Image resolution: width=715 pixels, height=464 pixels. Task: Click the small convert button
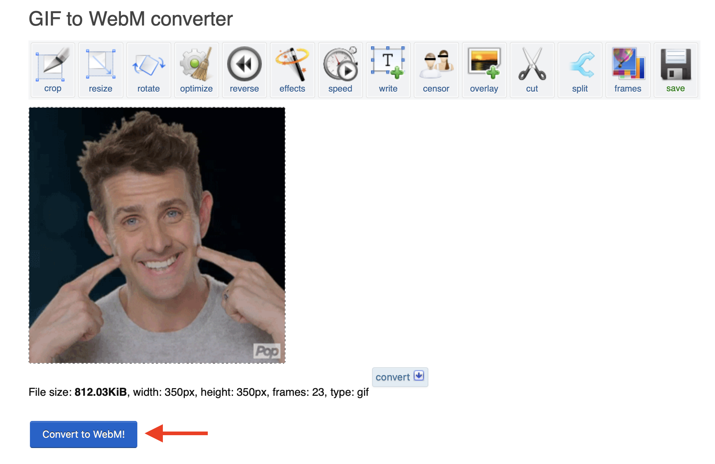point(399,377)
